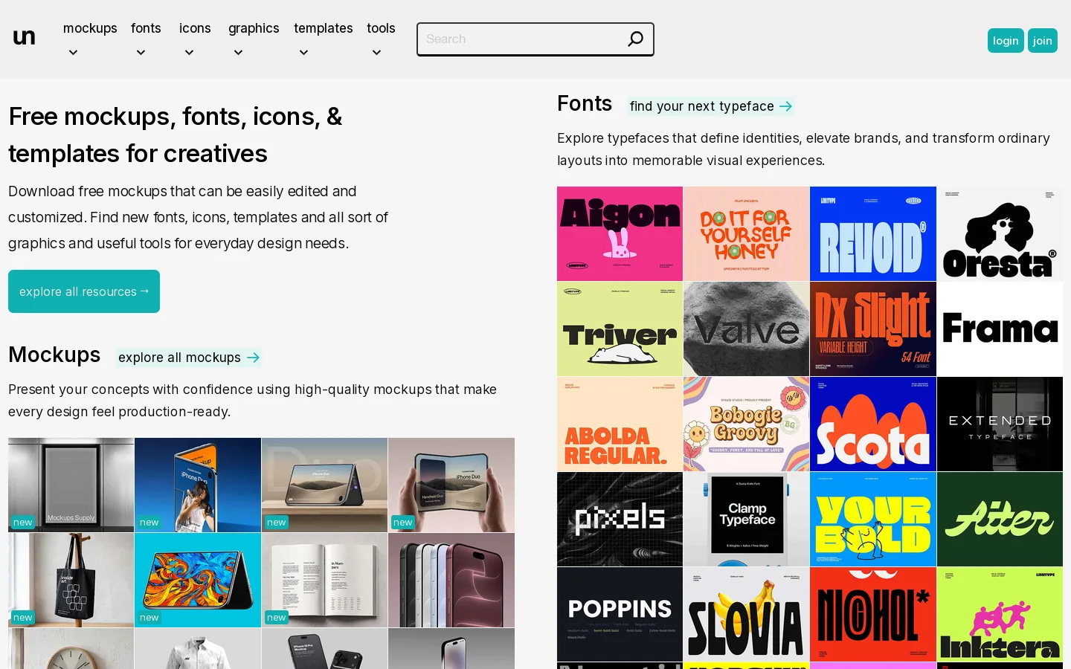Expand the icons menu chevron
The width and height of the screenshot is (1071, 669).
189,53
